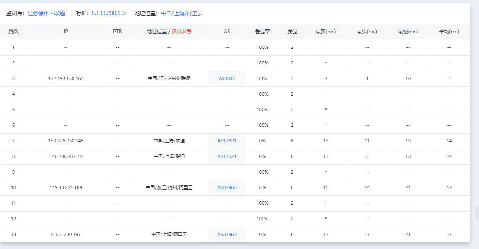Open AS37963 in the hop 10 row
Image resolution: width=479 pixels, height=249 pixels.
tap(227, 187)
